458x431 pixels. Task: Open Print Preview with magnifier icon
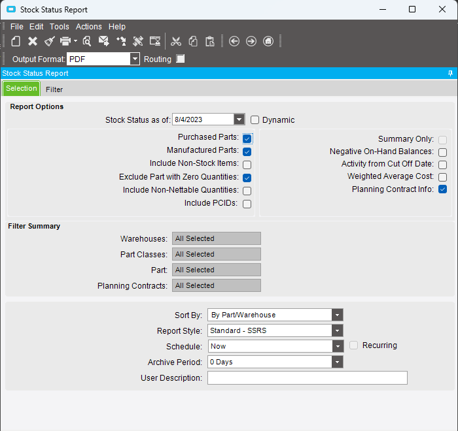coord(86,41)
